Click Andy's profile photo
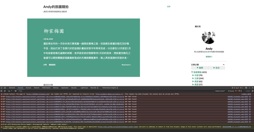254x132 pixels. click(209, 37)
